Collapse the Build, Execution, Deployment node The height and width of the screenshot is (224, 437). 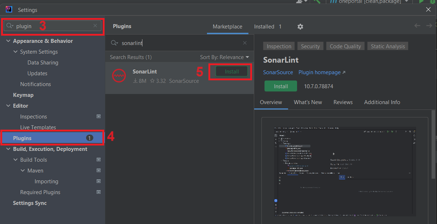click(8, 149)
